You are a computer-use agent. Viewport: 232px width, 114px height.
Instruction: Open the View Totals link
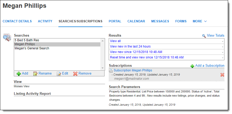coord(216,36)
